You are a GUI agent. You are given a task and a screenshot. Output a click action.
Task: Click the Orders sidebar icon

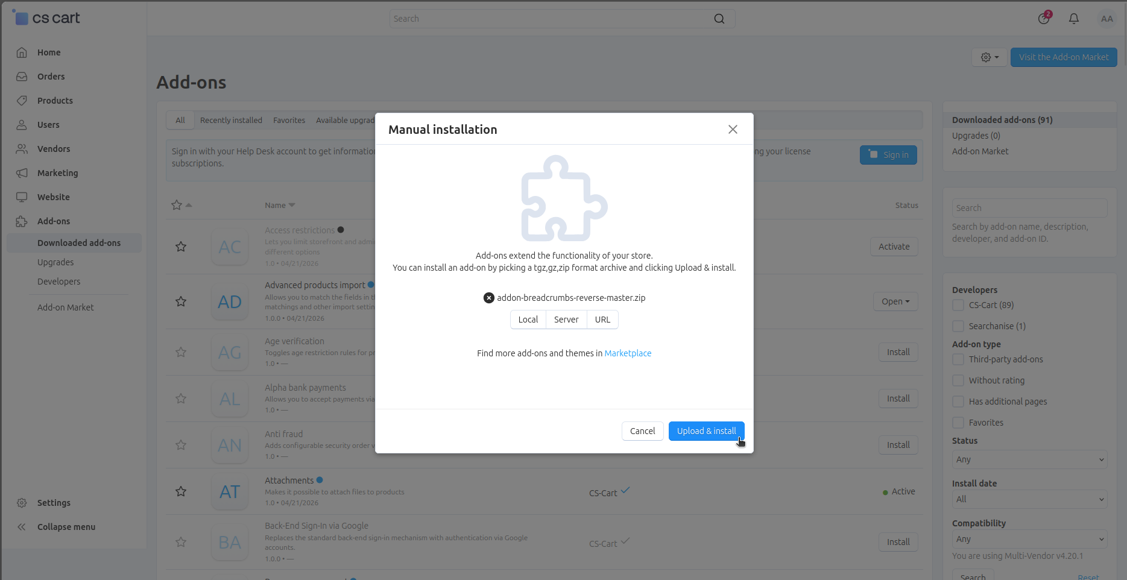pyautogui.click(x=22, y=77)
